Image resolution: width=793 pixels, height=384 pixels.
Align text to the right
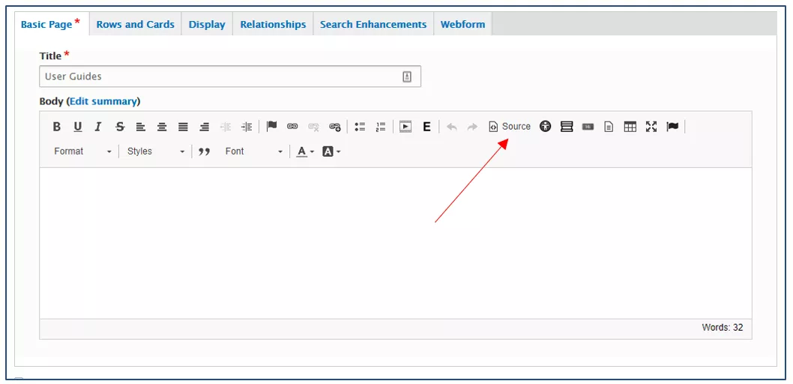(x=205, y=127)
